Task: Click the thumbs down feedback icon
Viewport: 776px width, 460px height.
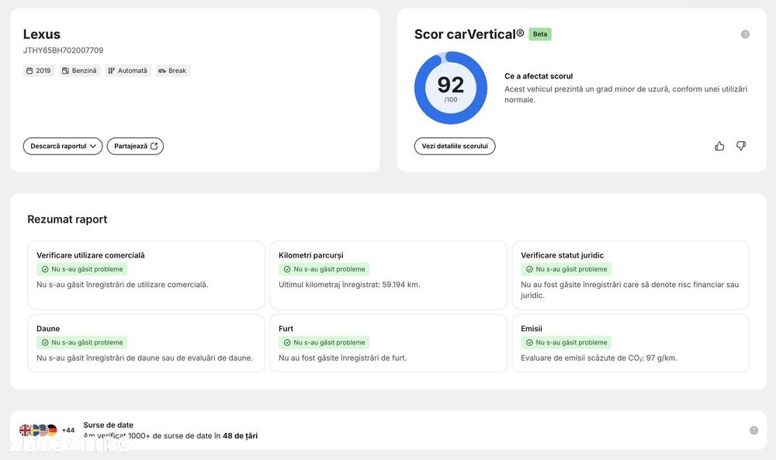Action: tap(741, 146)
